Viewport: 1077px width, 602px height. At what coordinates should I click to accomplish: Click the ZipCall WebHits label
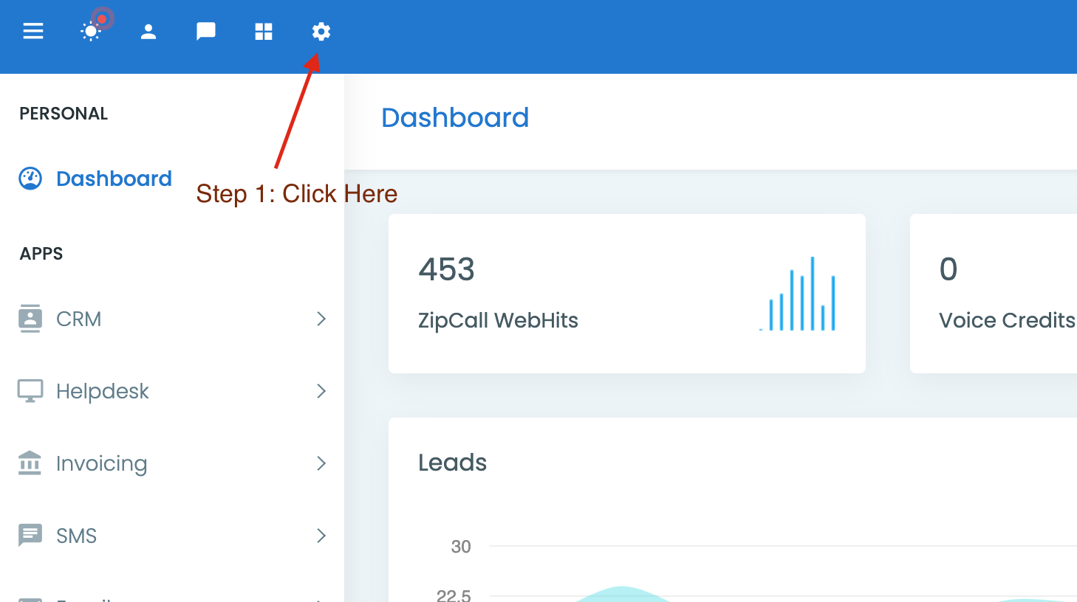click(498, 320)
